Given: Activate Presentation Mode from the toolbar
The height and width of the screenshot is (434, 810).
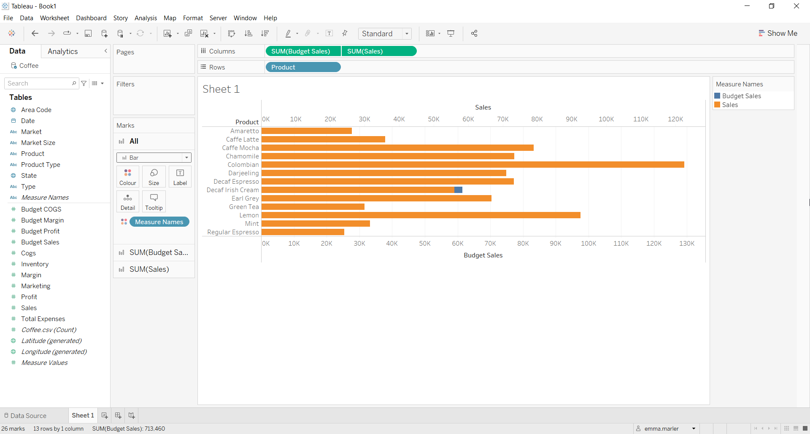Looking at the screenshot, I should 451,33.
